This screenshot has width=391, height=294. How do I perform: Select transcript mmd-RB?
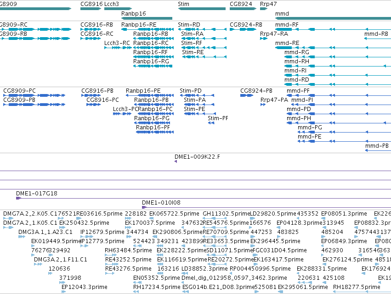point(378,39)
